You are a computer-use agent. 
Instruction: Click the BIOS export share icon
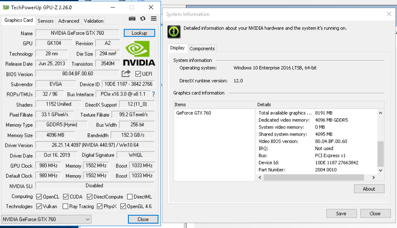tap(126, 74)
